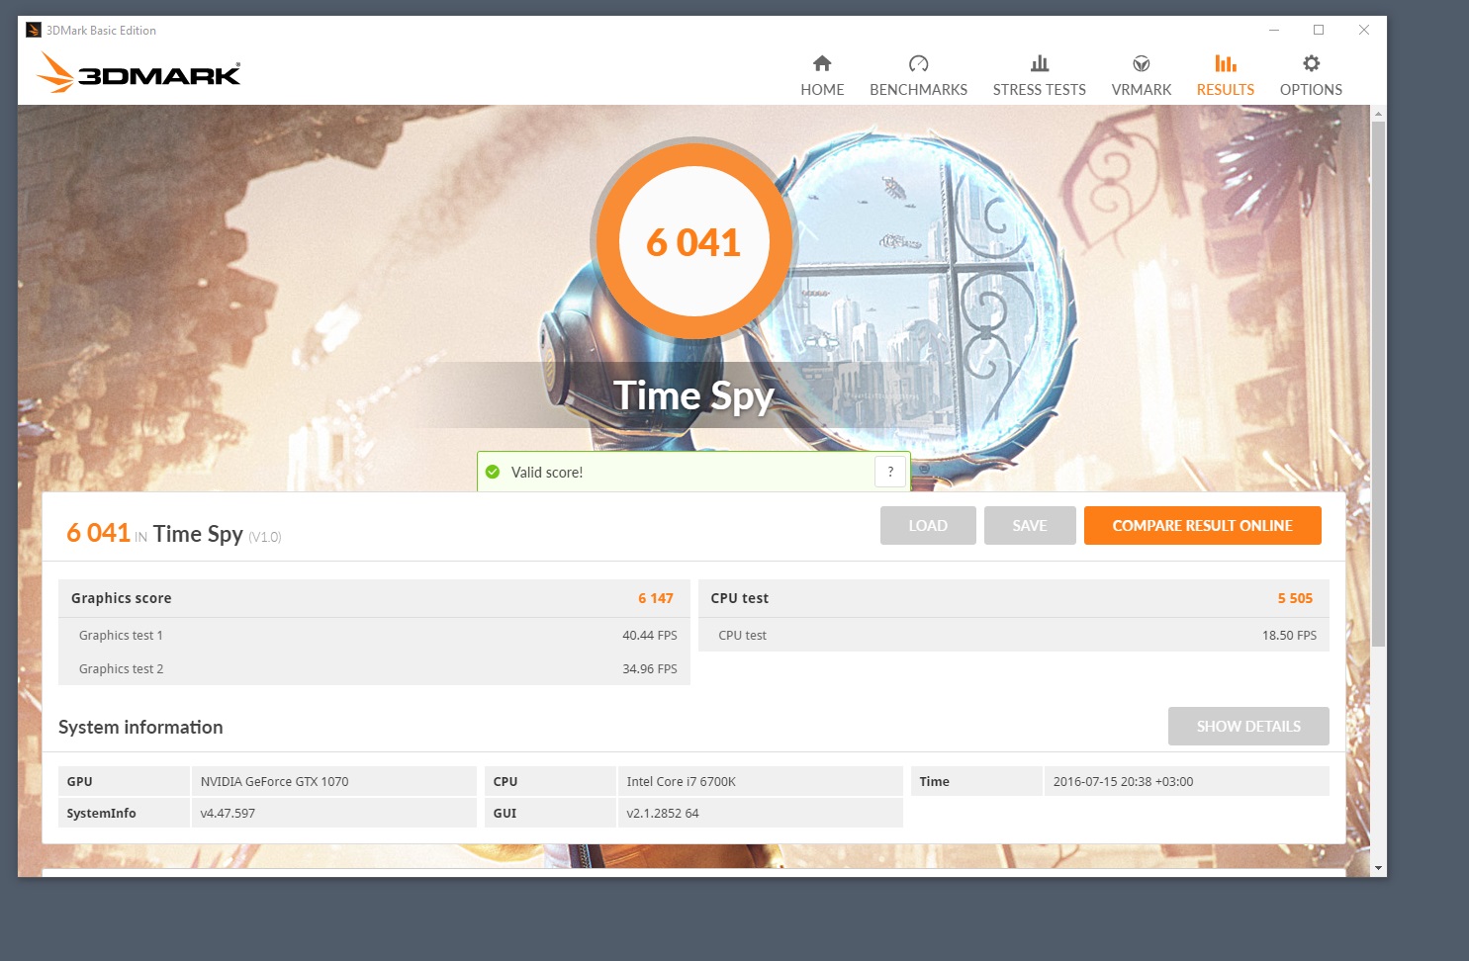
Task: Select the RESULTS label
Action: pyautogui.click(x=1225, y=89)
